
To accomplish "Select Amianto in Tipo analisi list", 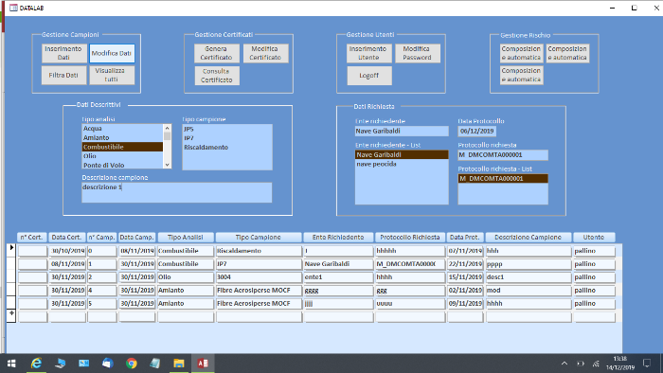I will (x=122, y=137).
